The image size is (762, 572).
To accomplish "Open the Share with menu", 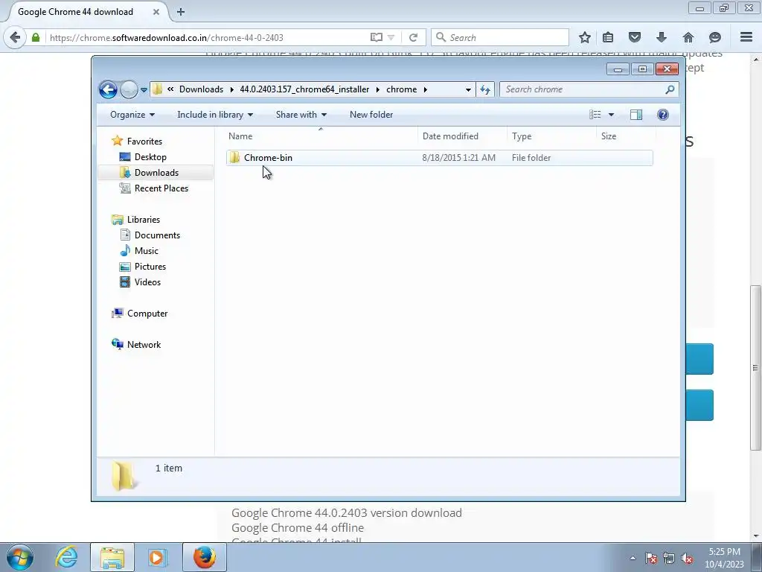I will click(x=301, y=115).
